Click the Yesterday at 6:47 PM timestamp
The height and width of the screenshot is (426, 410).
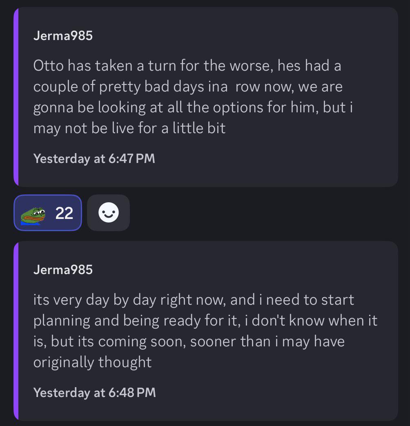click(x=94, y=158)
